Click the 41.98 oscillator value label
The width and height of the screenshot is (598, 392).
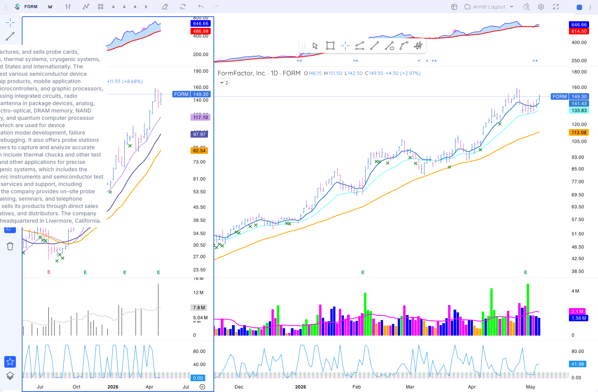pos(578,364)
